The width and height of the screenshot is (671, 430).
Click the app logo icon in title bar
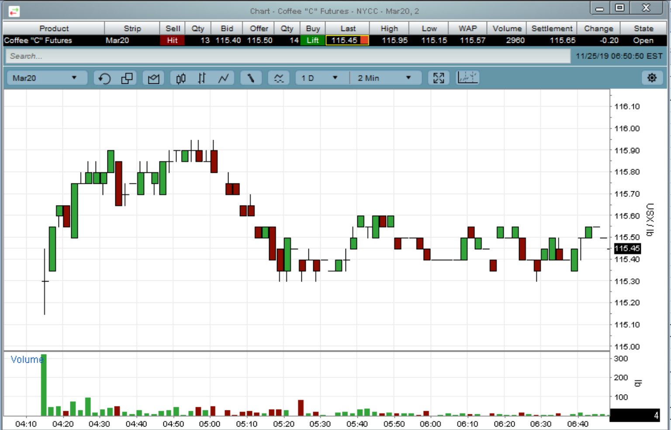click(x=14, y=11)
